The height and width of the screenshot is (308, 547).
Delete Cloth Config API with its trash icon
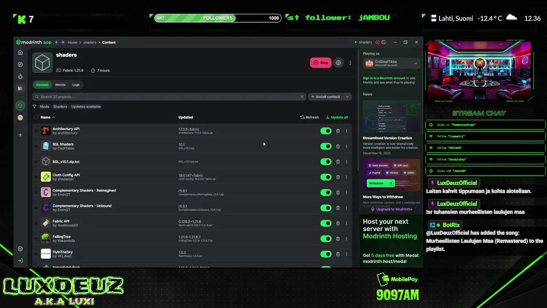coord(338,177)
